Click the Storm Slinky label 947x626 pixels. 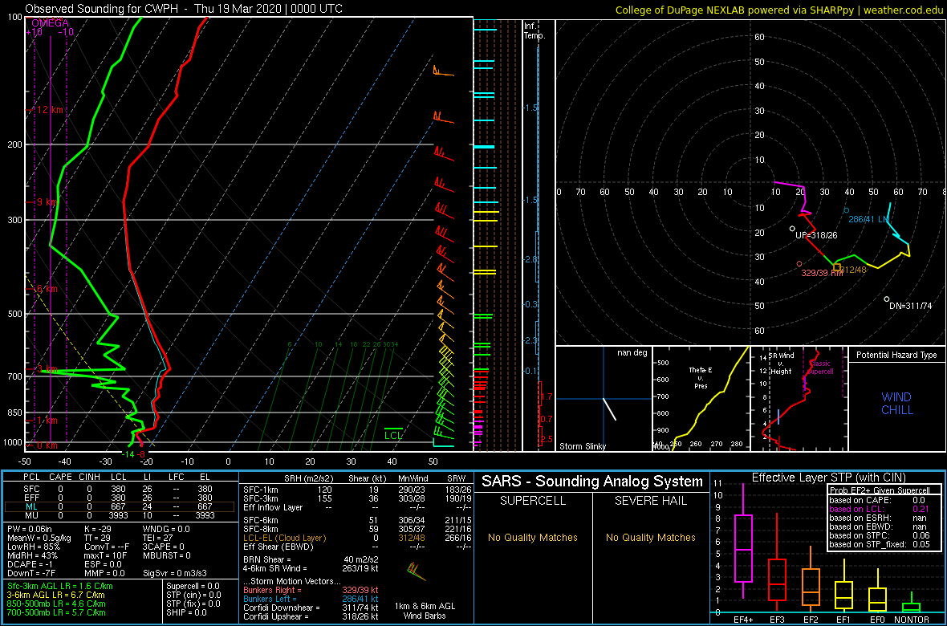point(583,446)
